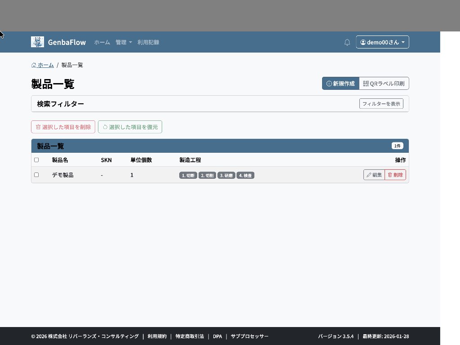Show filters with フィルターを表示
Image resolution: width=460 pixels, height=345 pixels.
[x=381, y=104]
